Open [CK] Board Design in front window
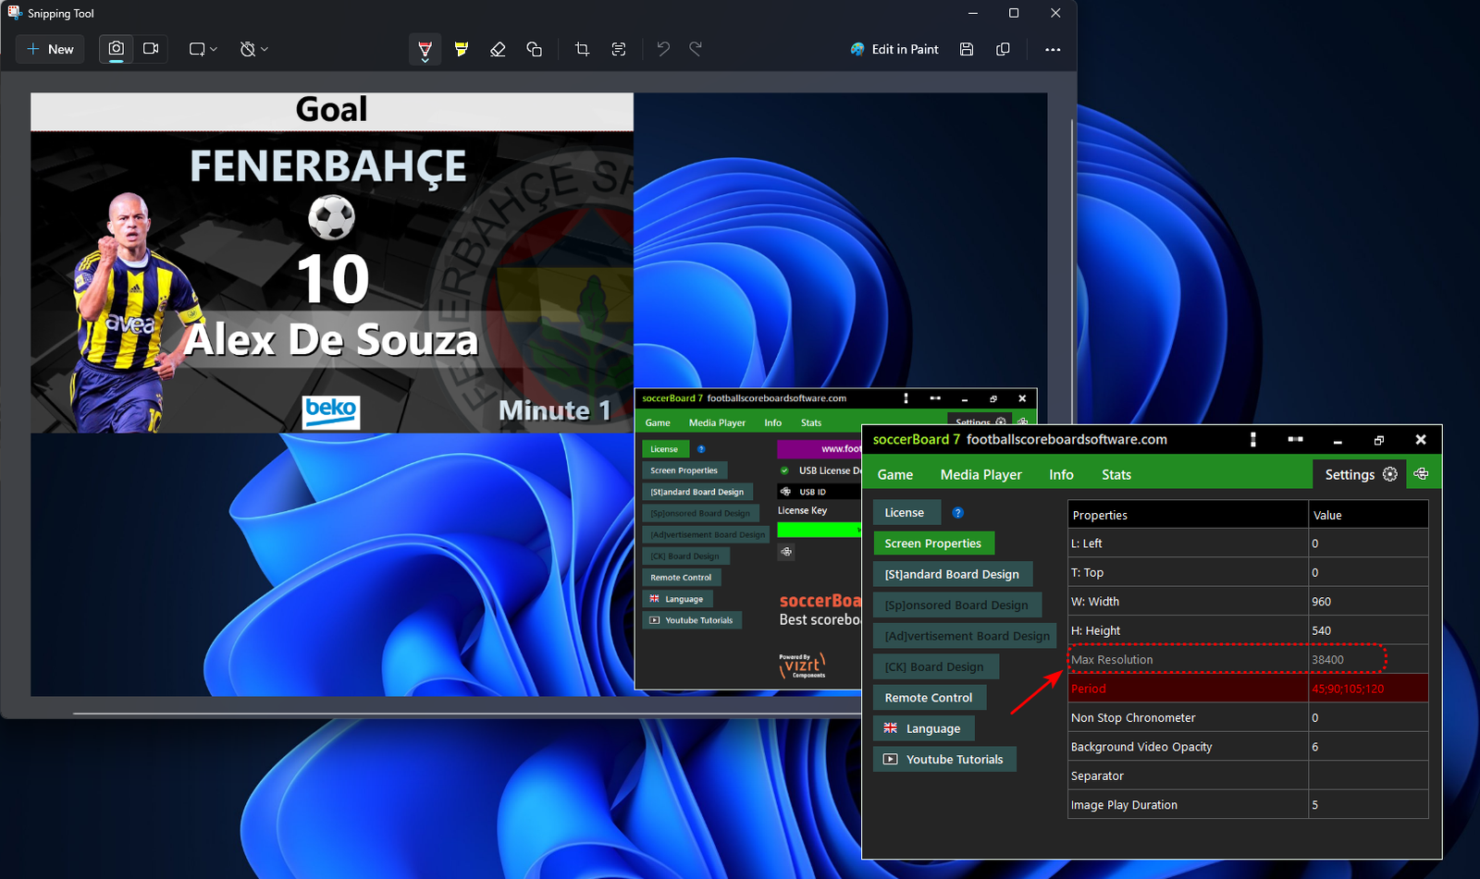This screenshot has width=1480, height=879. tap(935, 666)
